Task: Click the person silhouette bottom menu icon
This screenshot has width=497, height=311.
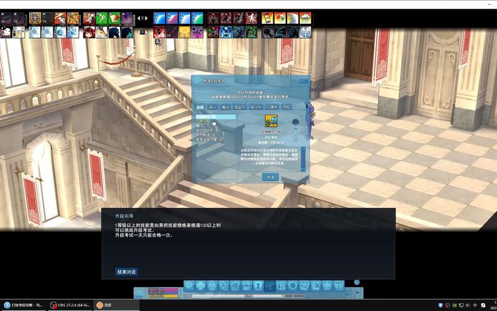Action: click(258, 286)
